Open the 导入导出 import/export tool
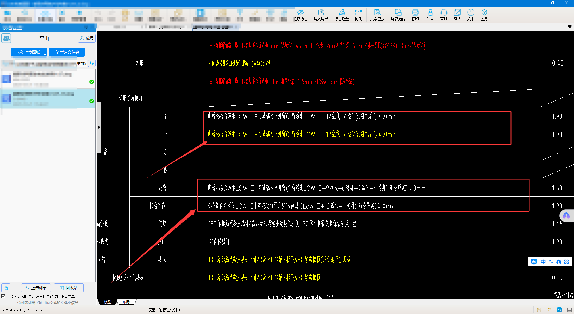Screen dimensions: 574x314 click(x=321, y=15)
